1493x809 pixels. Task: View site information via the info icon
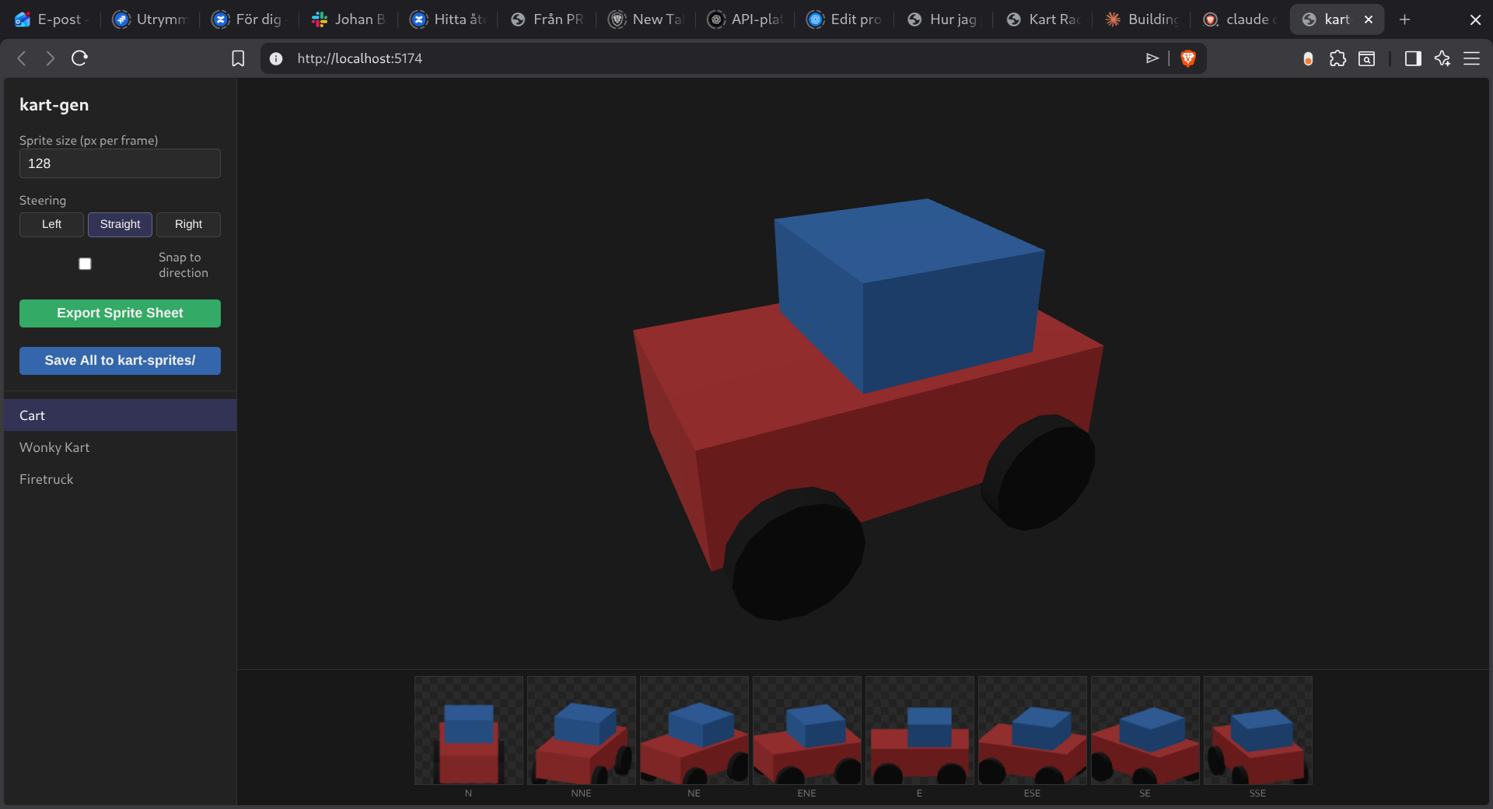coord(276,58)
